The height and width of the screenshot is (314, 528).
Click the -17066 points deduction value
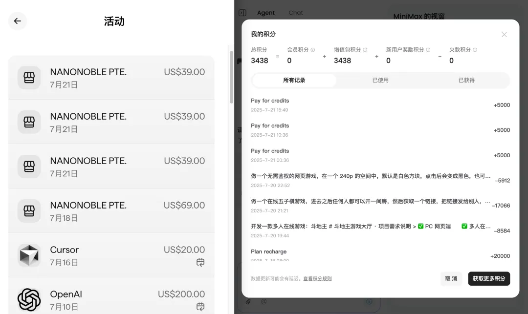click(x=501, y=206)
